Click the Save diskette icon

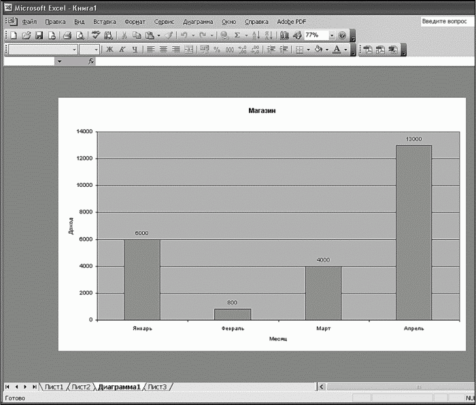(39, 35)
